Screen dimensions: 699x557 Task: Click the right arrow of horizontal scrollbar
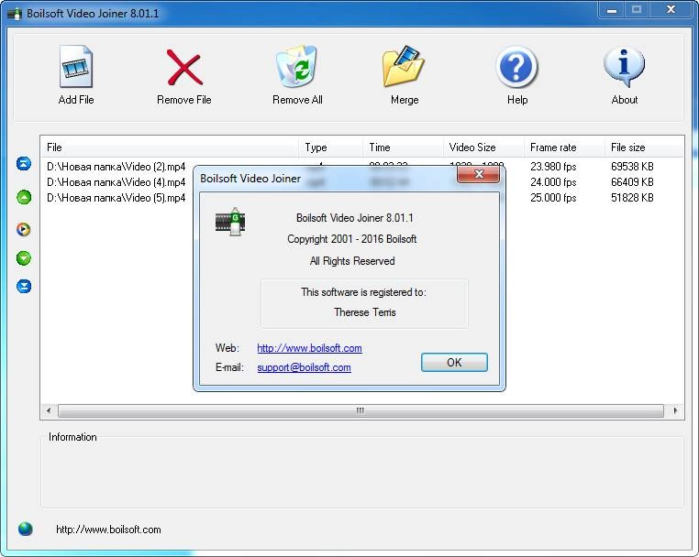675,410
